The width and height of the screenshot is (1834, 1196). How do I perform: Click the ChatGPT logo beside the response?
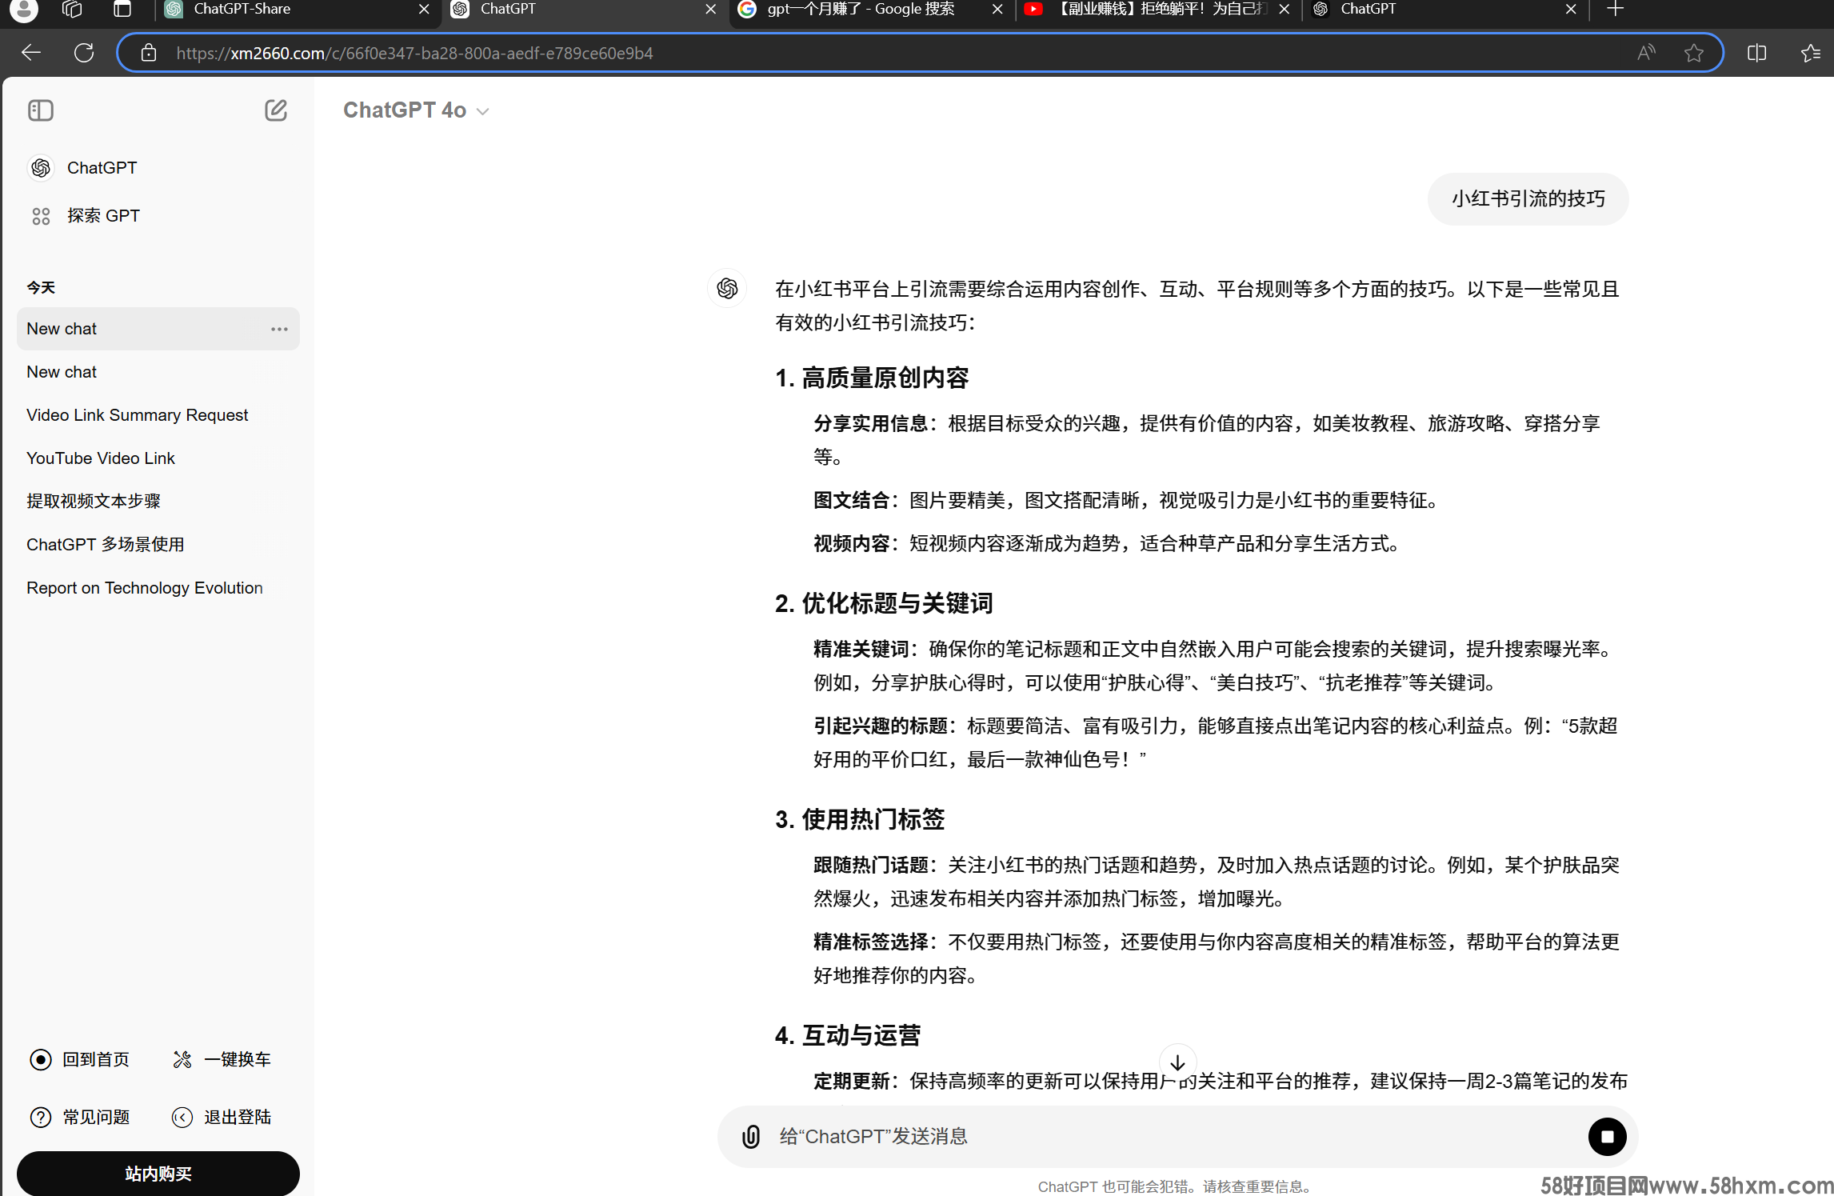tap(727, 288)
